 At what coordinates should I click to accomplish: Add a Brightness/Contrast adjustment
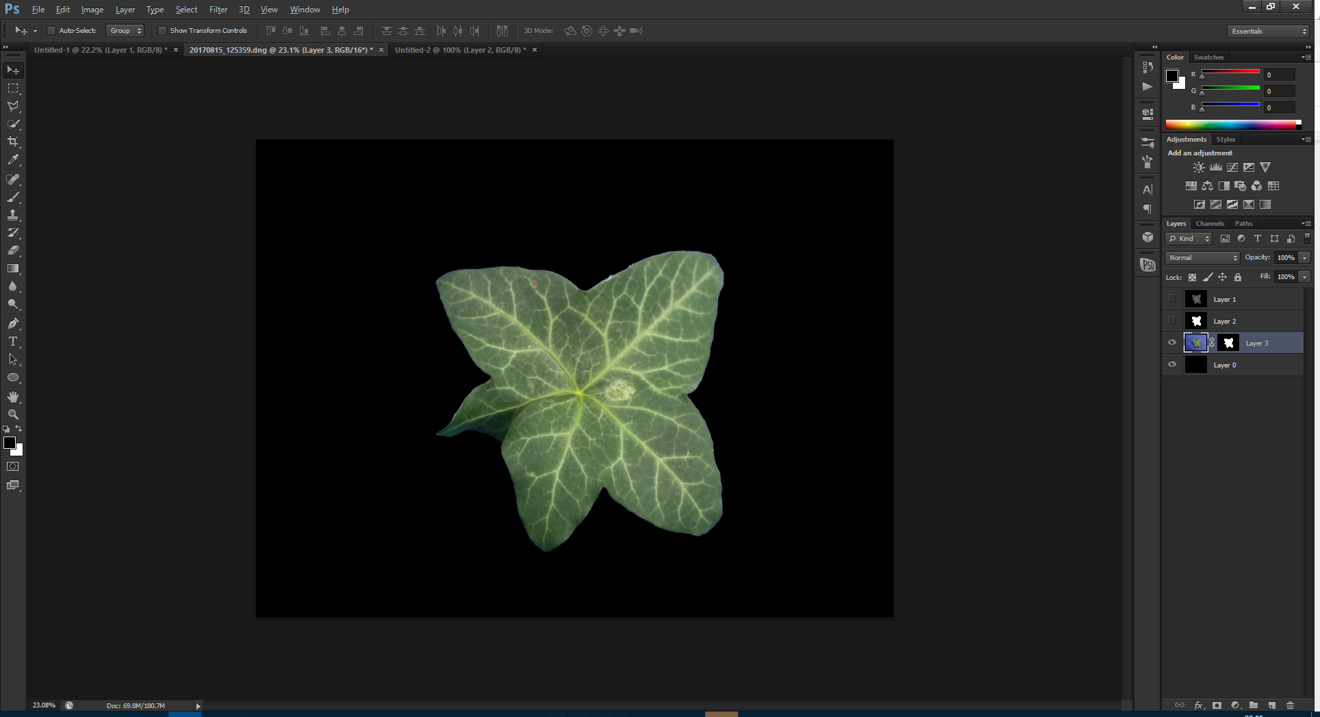1199,168
